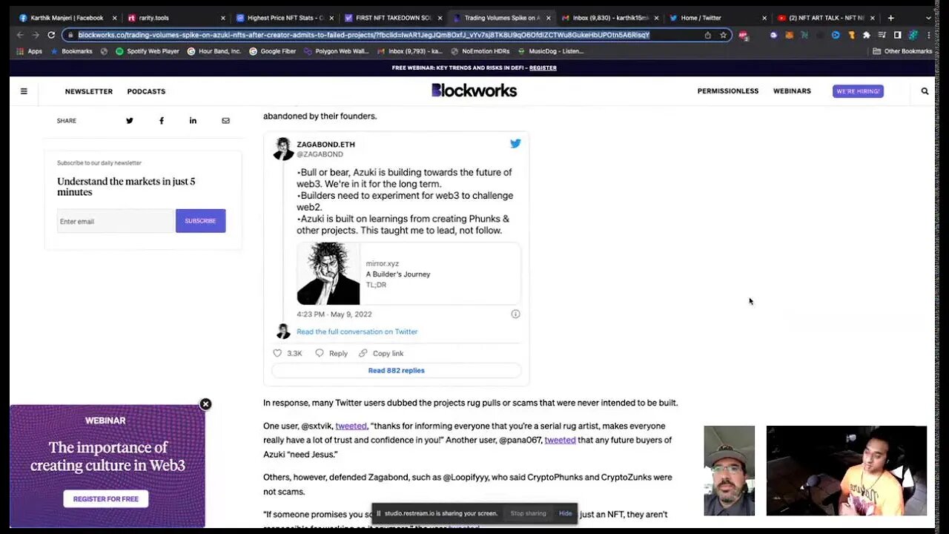949x534 pixels.
Task: Open the Chrome three-dot menu
Action: (x=928, y=35)
